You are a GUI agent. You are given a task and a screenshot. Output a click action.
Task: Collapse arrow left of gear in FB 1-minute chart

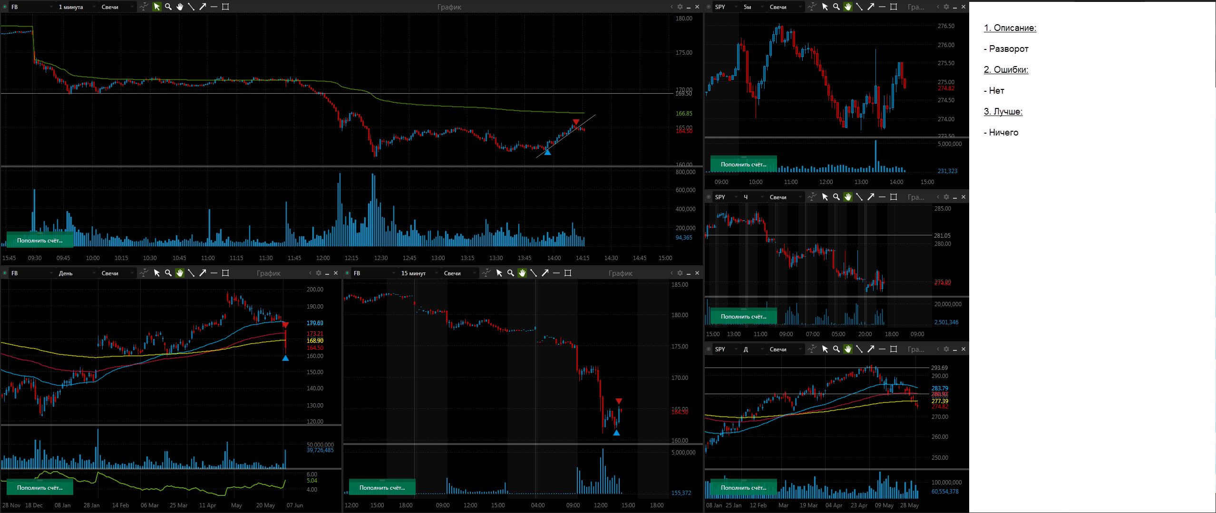[x=671, y=7]
